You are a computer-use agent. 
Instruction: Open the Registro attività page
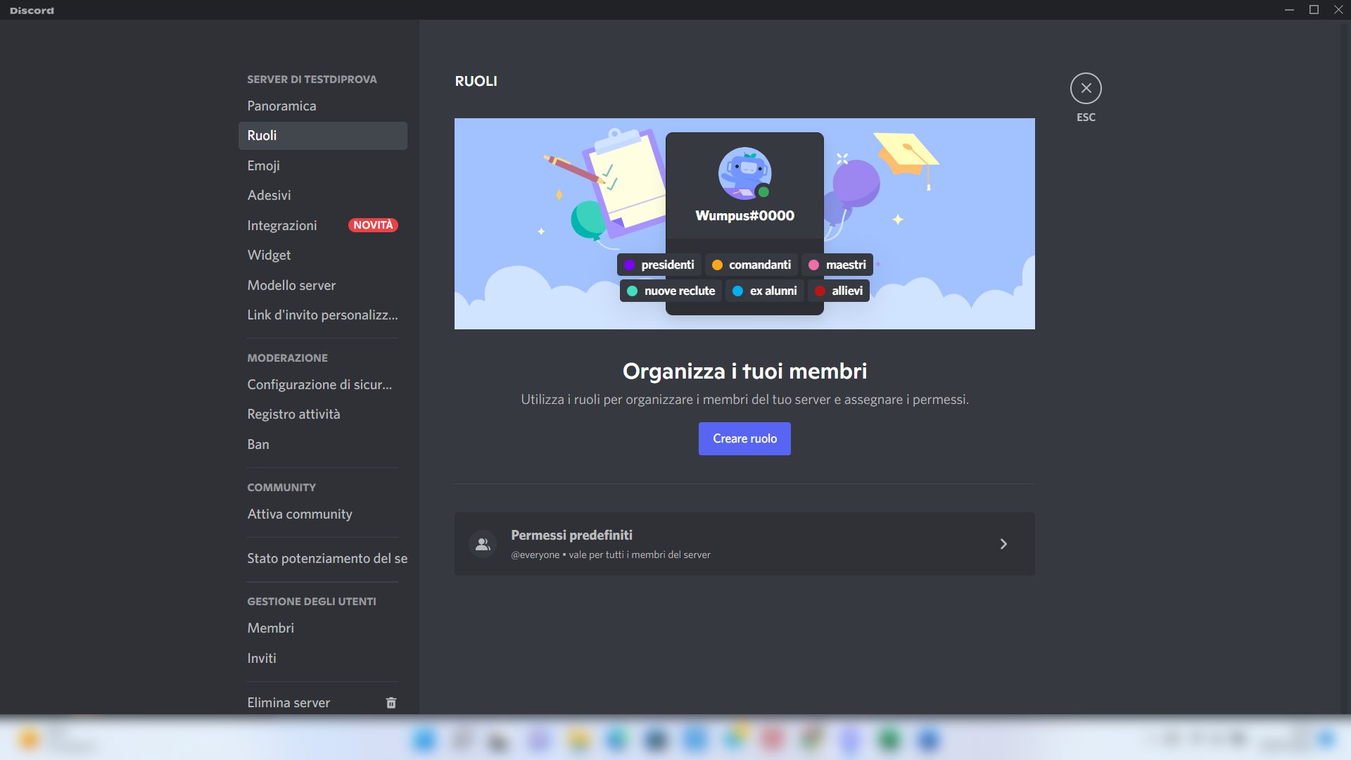tap(293, 414)
